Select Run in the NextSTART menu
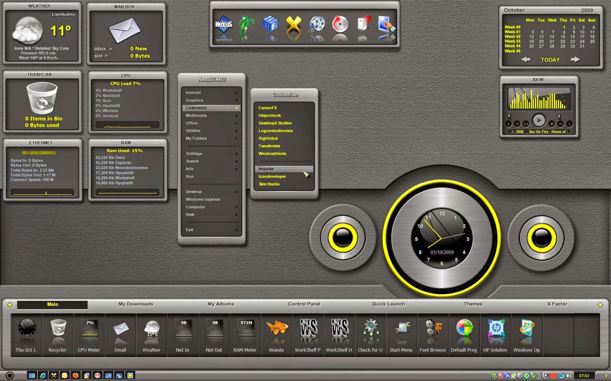This screenshot has width=611, height=381. (211, 176)
